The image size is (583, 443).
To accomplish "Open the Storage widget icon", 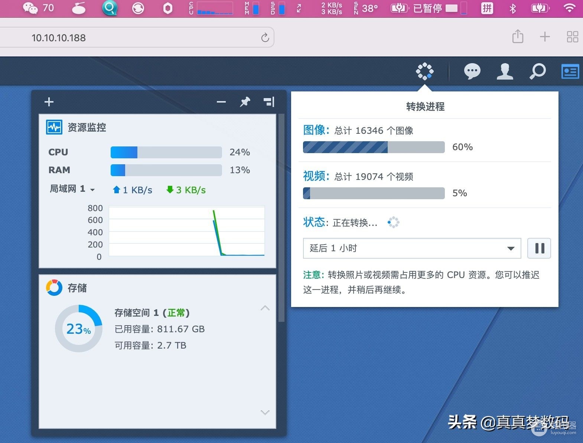I will [54, 288].
